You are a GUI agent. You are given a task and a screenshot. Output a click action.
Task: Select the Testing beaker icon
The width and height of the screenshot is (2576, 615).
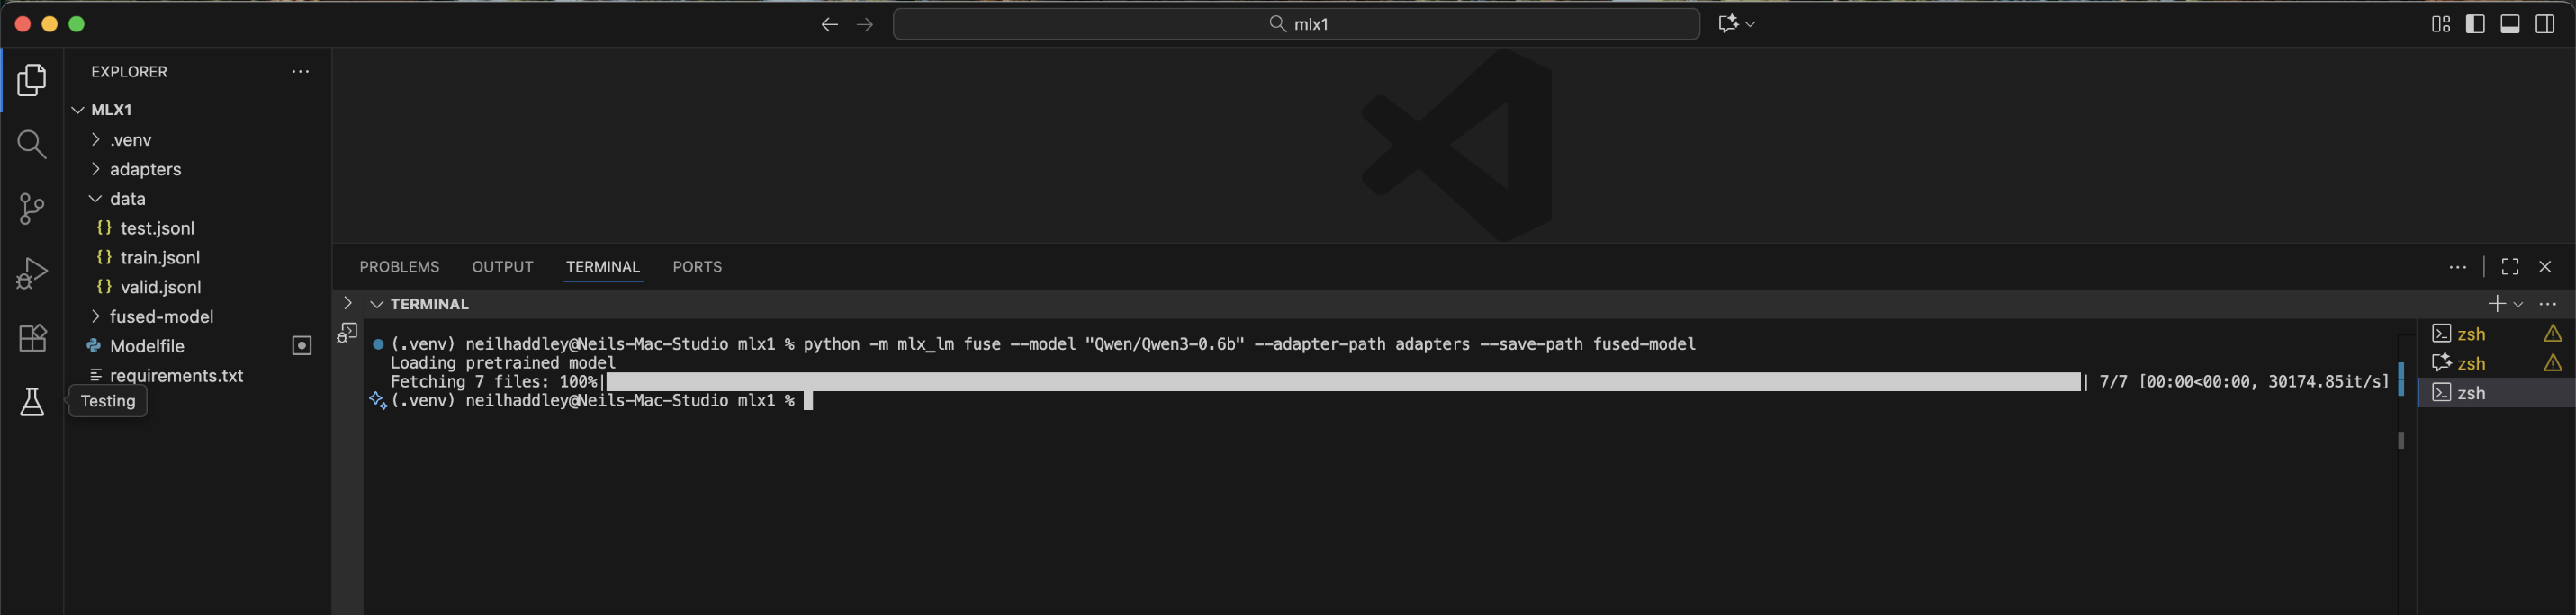click(31, 401)
